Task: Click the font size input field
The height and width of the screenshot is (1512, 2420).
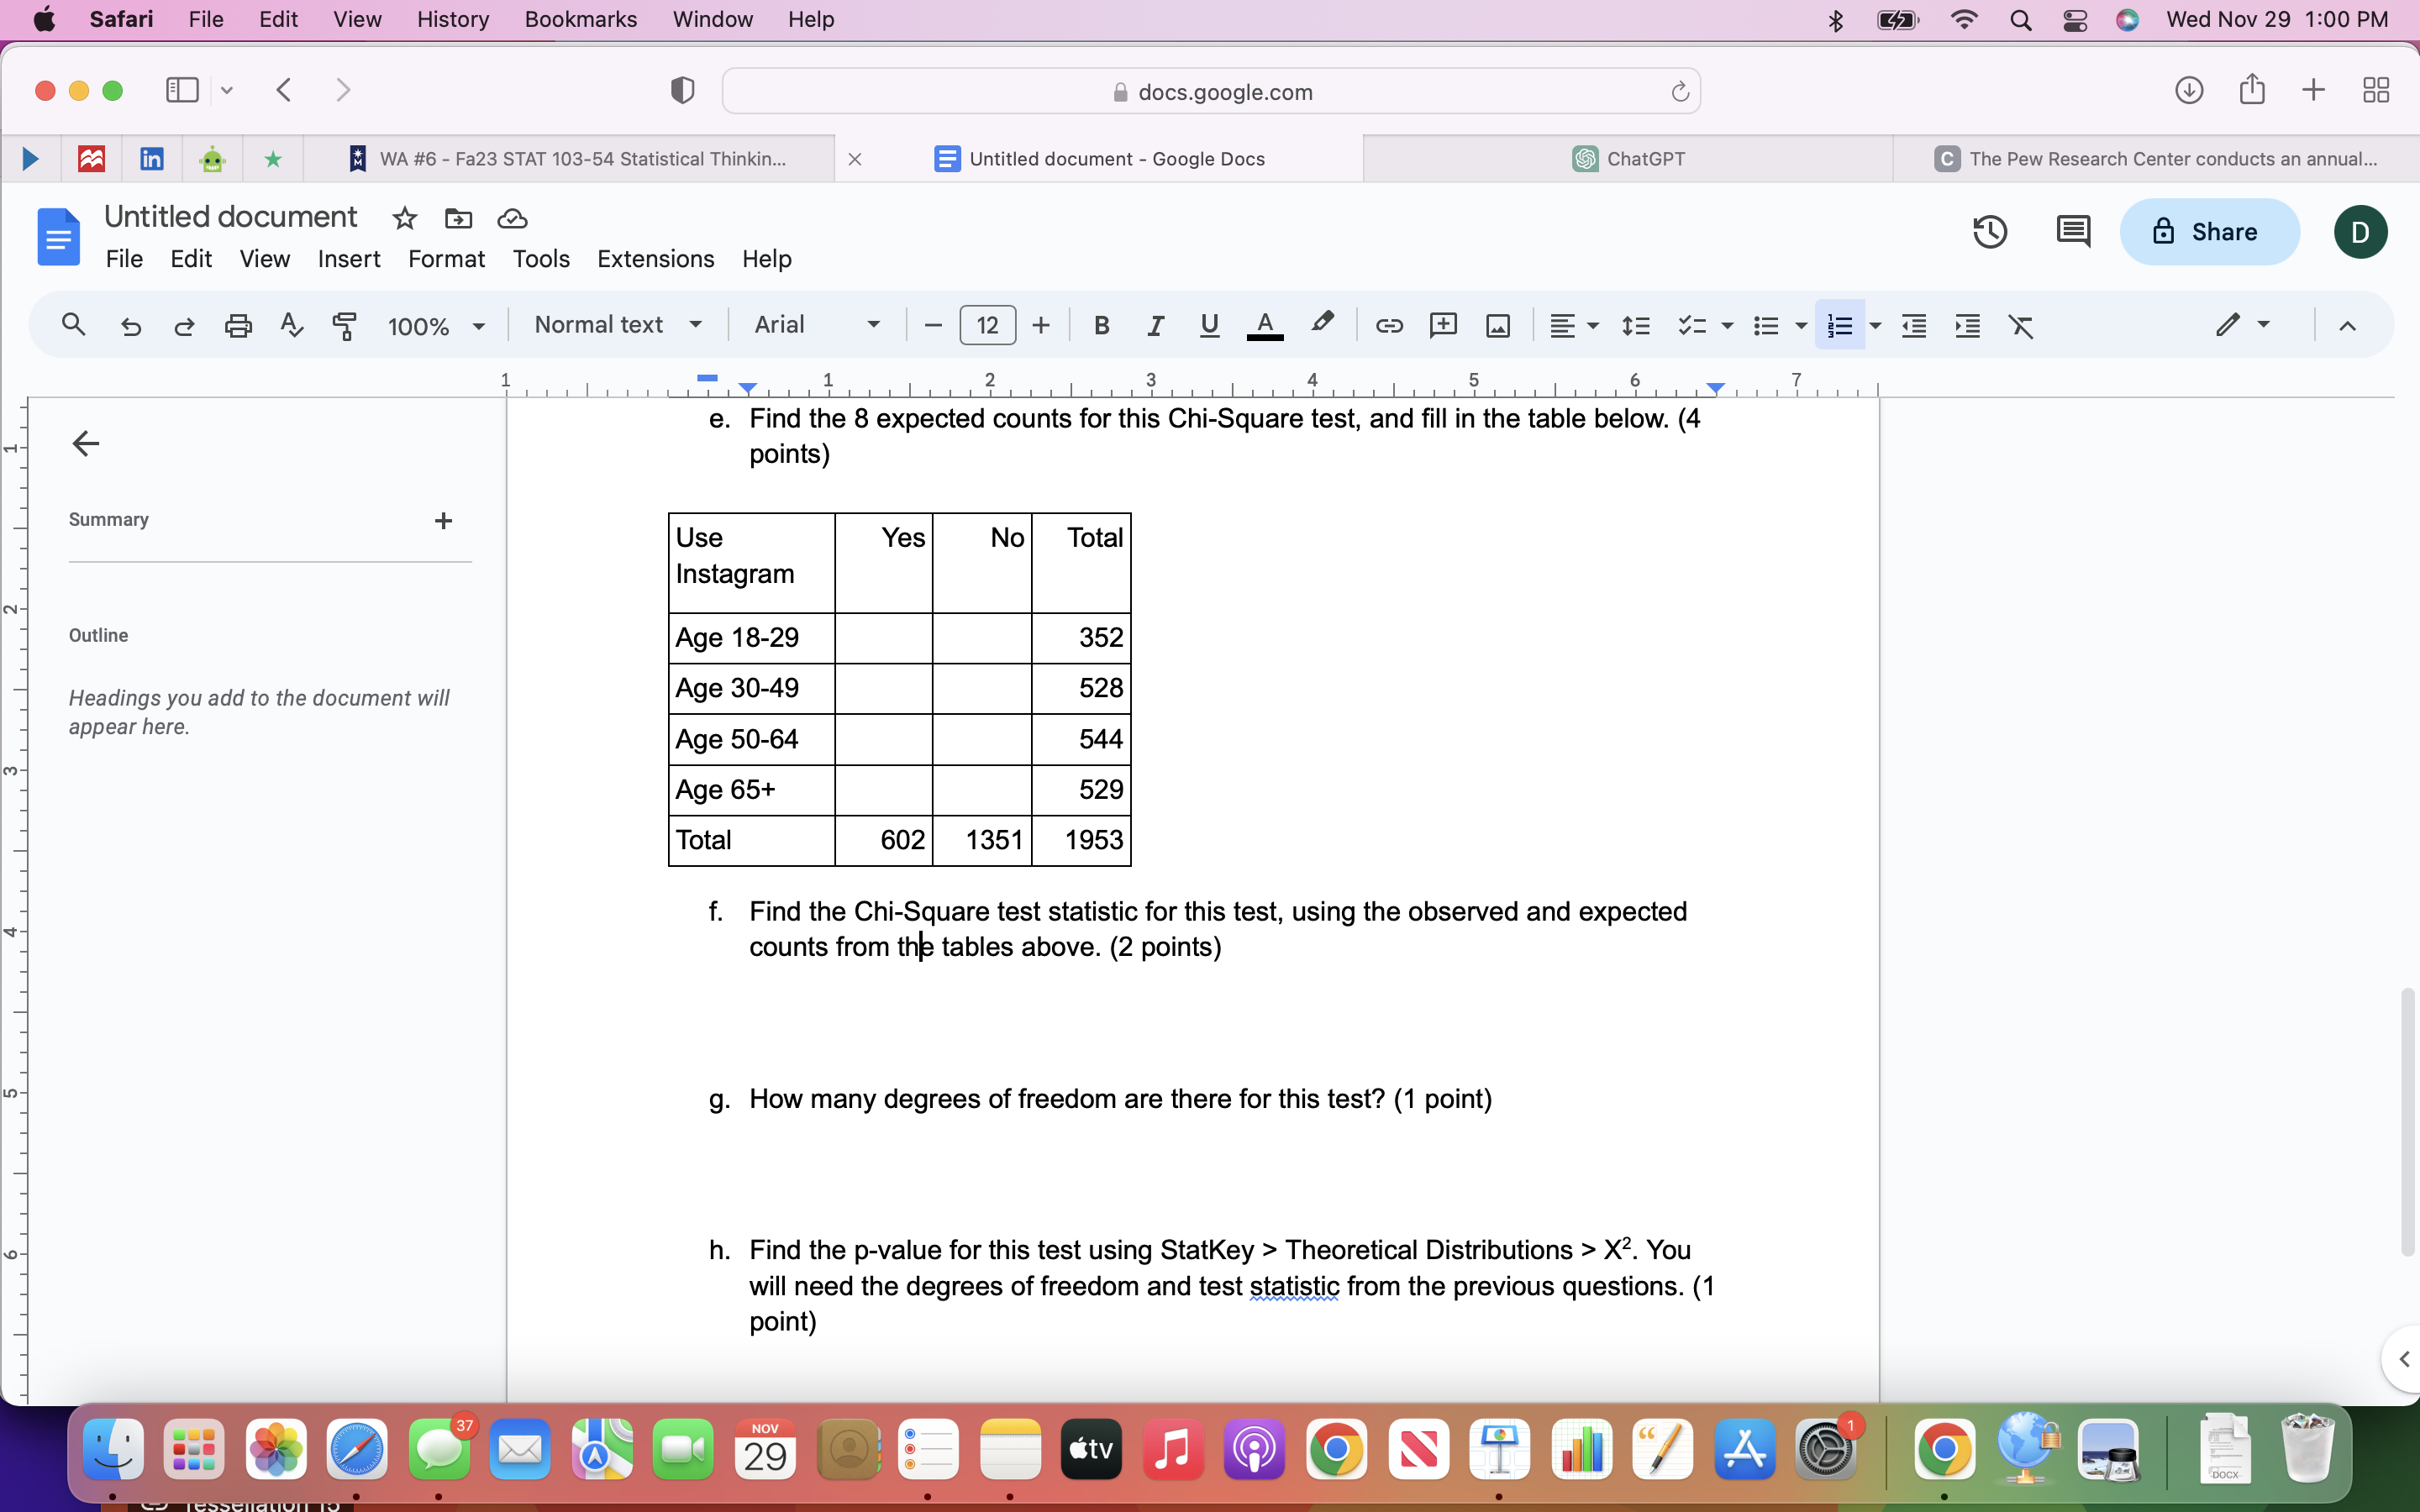Action: [987, 325]
